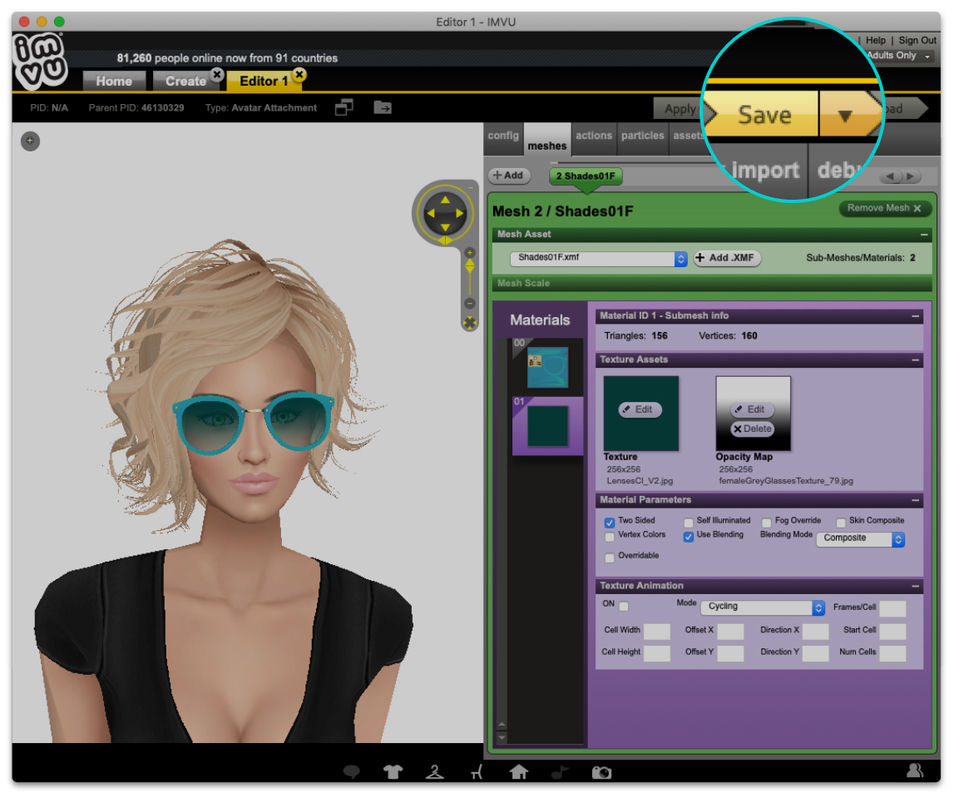
Task: Collapse the Material Parameters section
Action: click(915, 500)
